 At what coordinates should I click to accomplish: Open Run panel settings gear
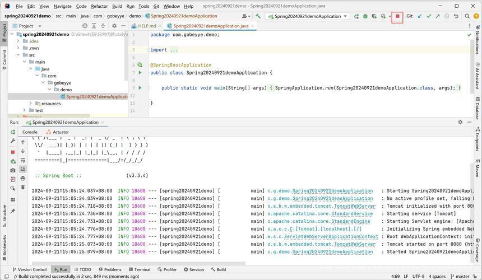click(460, 122)
